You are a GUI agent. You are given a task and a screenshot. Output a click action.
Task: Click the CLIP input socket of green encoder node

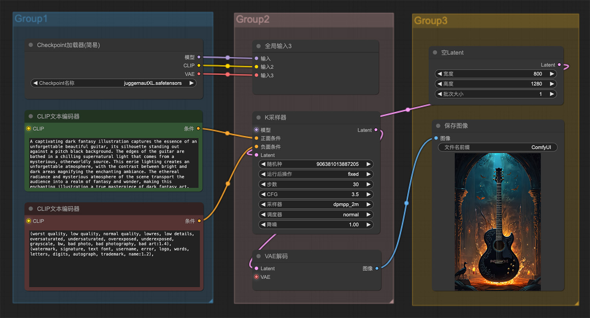click(x=29, y=128)
